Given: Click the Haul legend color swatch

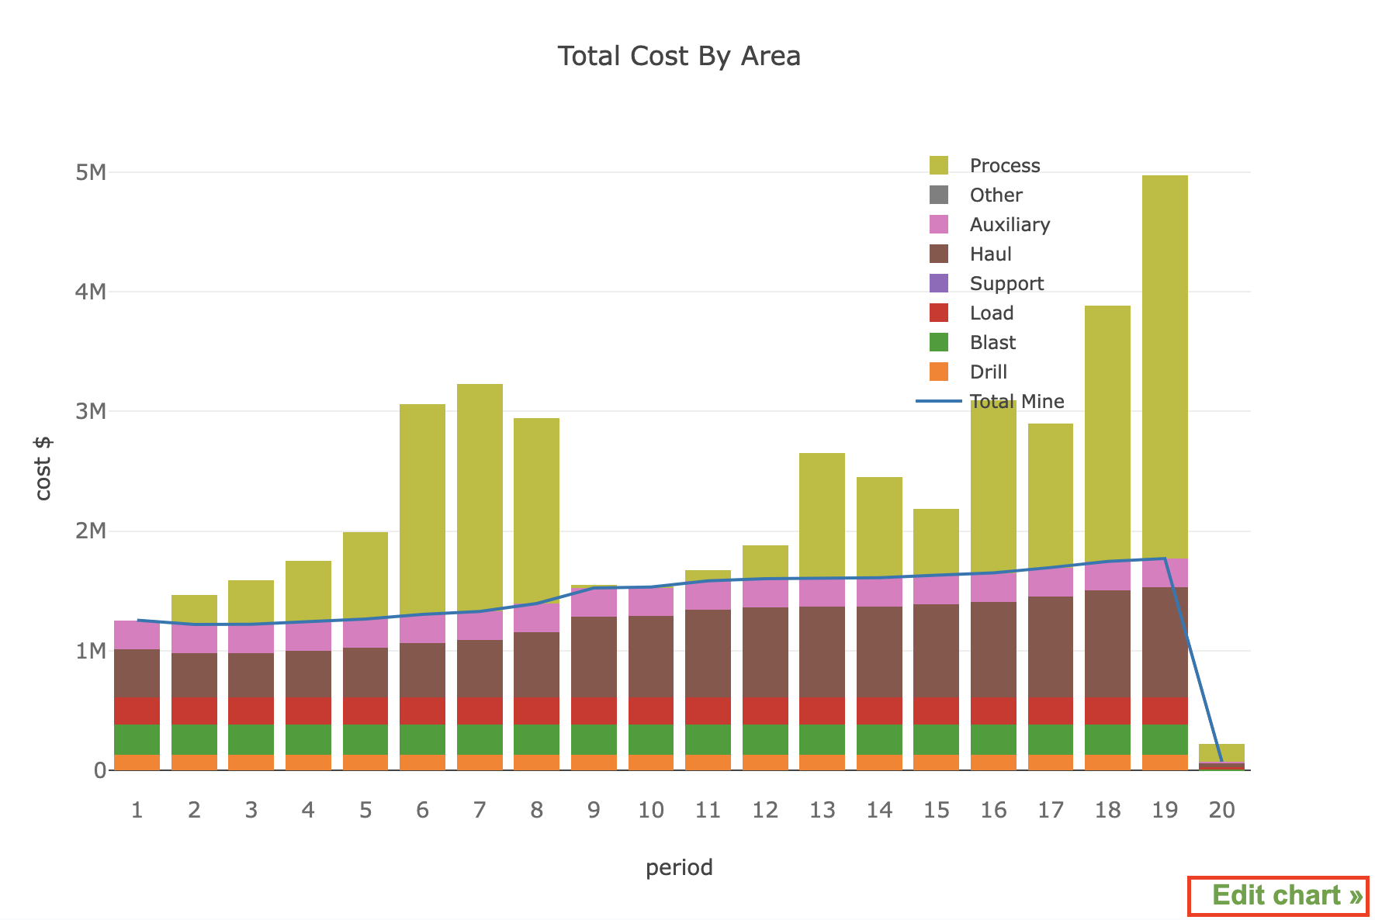Looking at the screenshot, I should click(x=939, y=254).
